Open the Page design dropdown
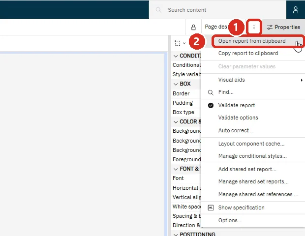 [x=216, y=27]
